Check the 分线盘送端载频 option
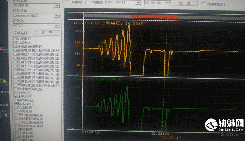Viewport: 245px width, 141px height. (16, 115)
